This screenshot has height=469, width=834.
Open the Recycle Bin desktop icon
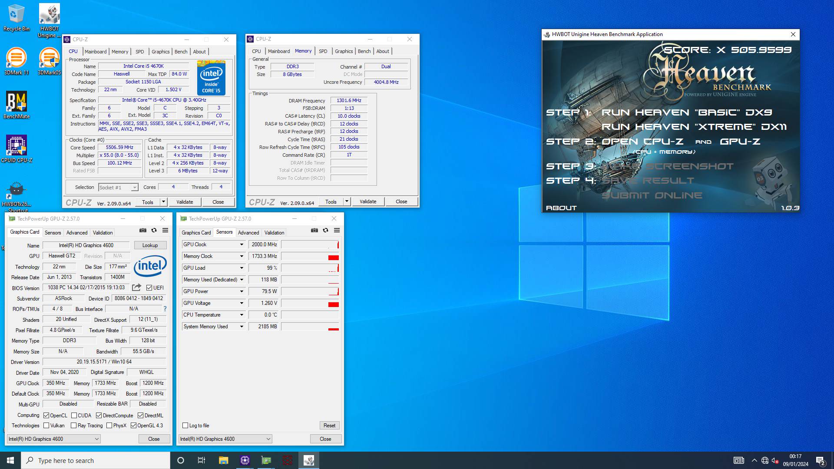(x=16, y=18)
